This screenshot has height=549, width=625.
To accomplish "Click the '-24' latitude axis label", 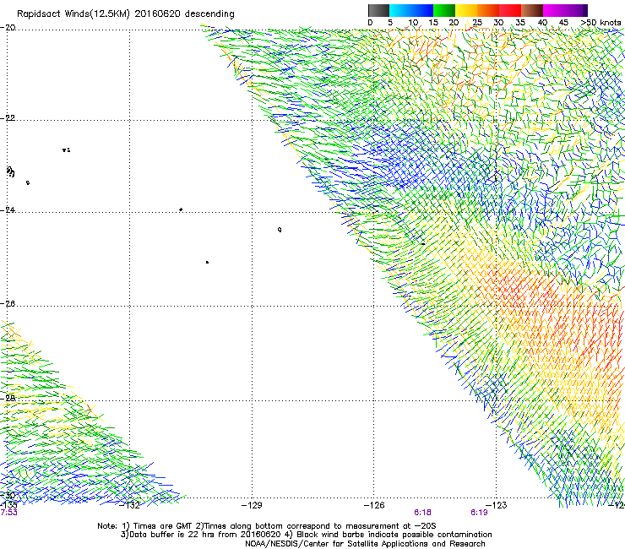I will (x=8, y=210).
